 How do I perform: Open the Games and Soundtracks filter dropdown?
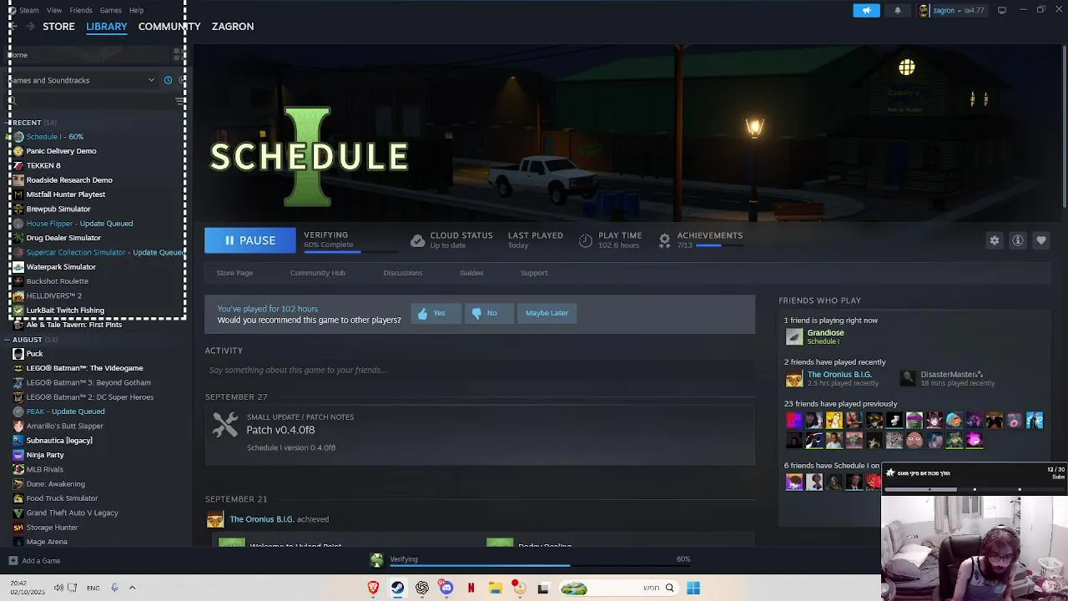pos(81,80)
